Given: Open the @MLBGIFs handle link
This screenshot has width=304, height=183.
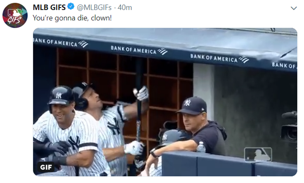Looking at the screenshot, I should (94, 7).
